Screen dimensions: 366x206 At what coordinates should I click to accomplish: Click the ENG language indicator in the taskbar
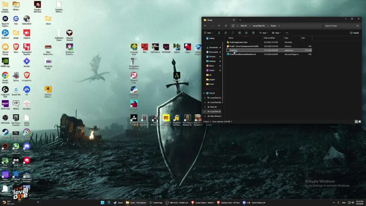click(x=344, y=203)
